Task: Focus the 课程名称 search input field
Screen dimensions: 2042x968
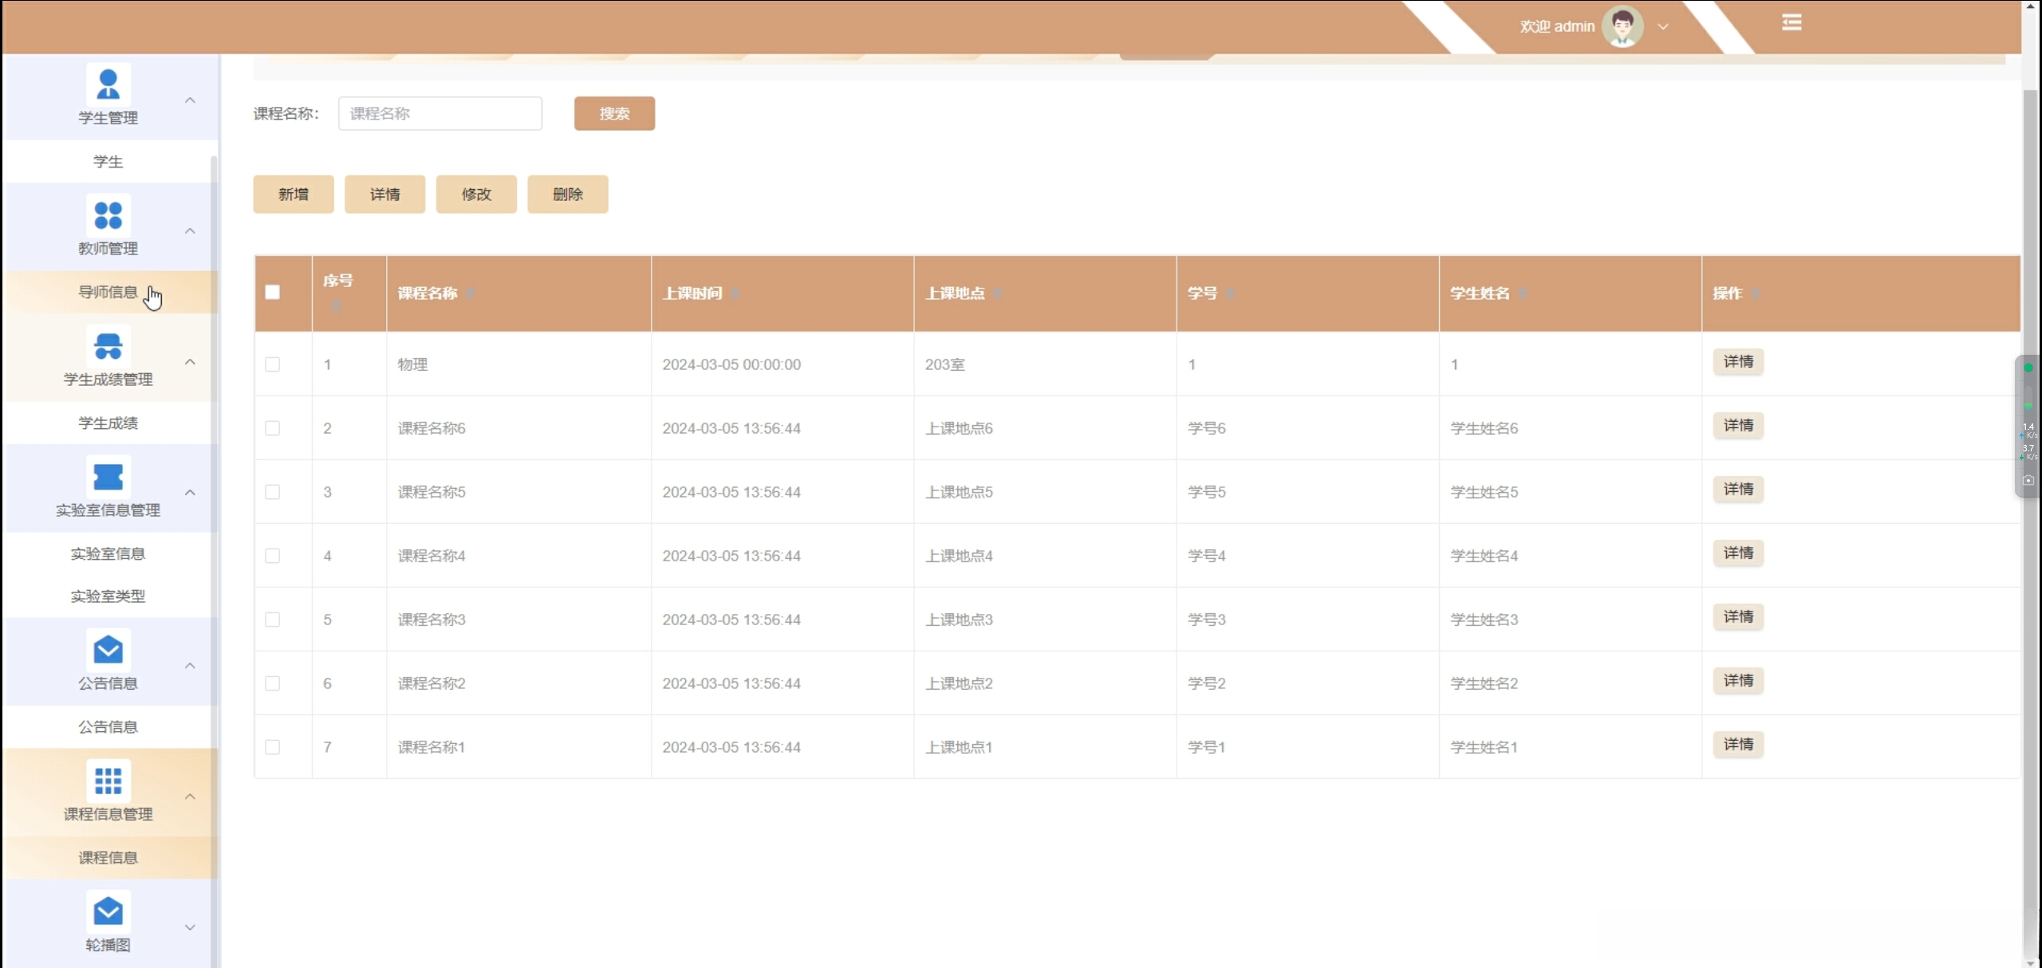Action: click(440, 113)
